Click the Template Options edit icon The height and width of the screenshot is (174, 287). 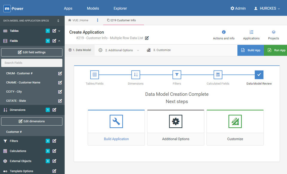[x=54, y=171]
